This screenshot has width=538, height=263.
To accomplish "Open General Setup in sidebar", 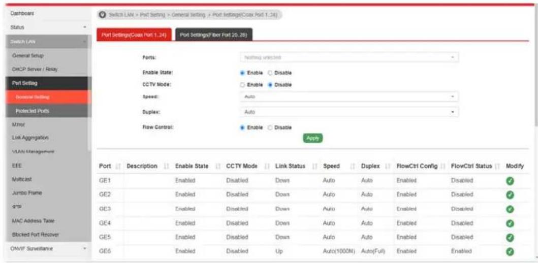I will tap(28, 55).
